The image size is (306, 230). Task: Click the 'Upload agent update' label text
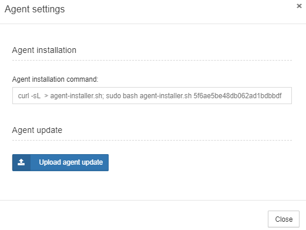(71, 162)
